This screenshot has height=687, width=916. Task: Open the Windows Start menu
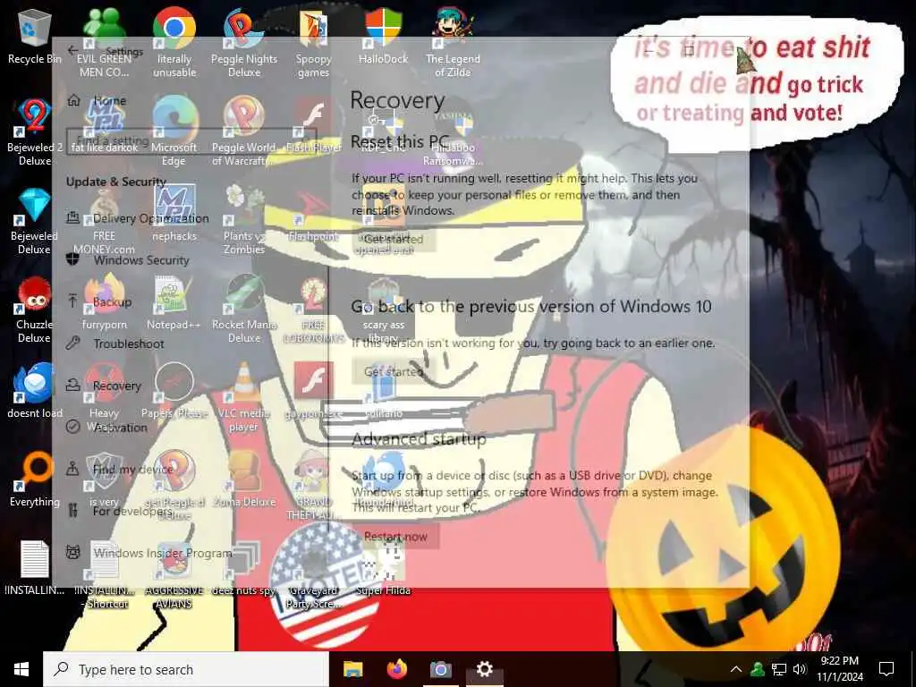point(21,669)
